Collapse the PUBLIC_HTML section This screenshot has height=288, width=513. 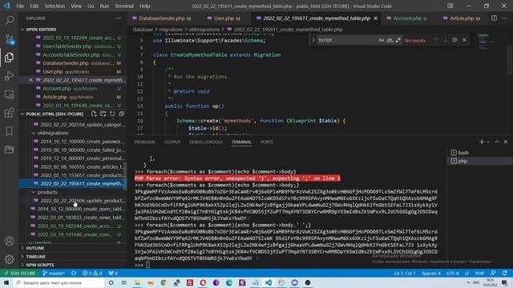tap(54, 114)
